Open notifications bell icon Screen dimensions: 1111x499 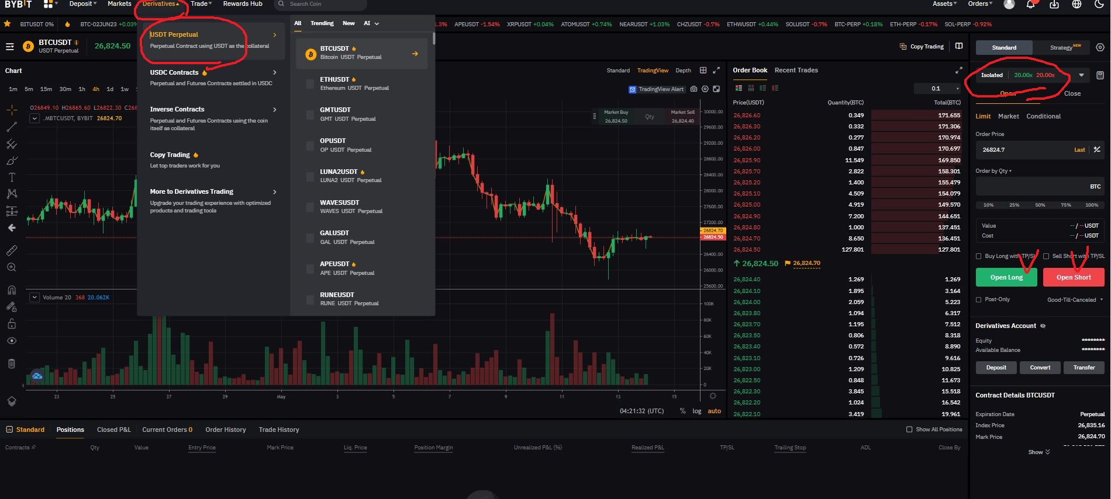click(x=1031, y=4)
